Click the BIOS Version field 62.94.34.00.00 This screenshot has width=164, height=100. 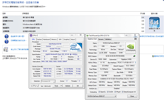115,56
